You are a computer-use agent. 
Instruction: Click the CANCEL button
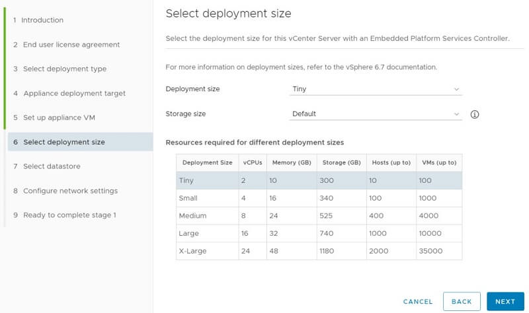418,301
